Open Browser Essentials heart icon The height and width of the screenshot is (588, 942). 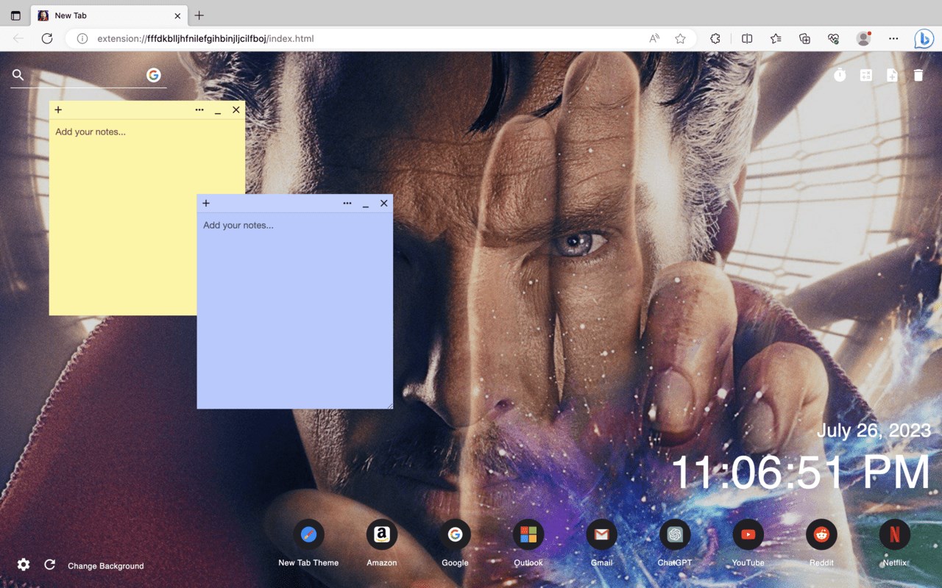click(833, 38)
